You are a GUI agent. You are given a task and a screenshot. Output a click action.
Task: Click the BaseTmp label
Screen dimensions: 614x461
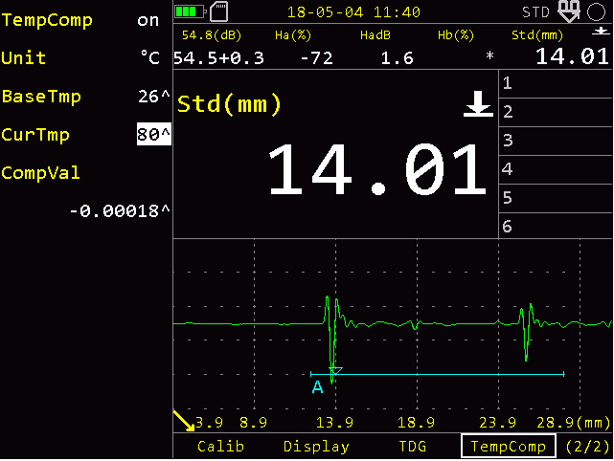click(x=41, y=97)
